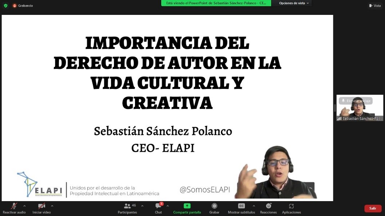
Task: Click the green screen-share notification banner
Action: [216, 3]
